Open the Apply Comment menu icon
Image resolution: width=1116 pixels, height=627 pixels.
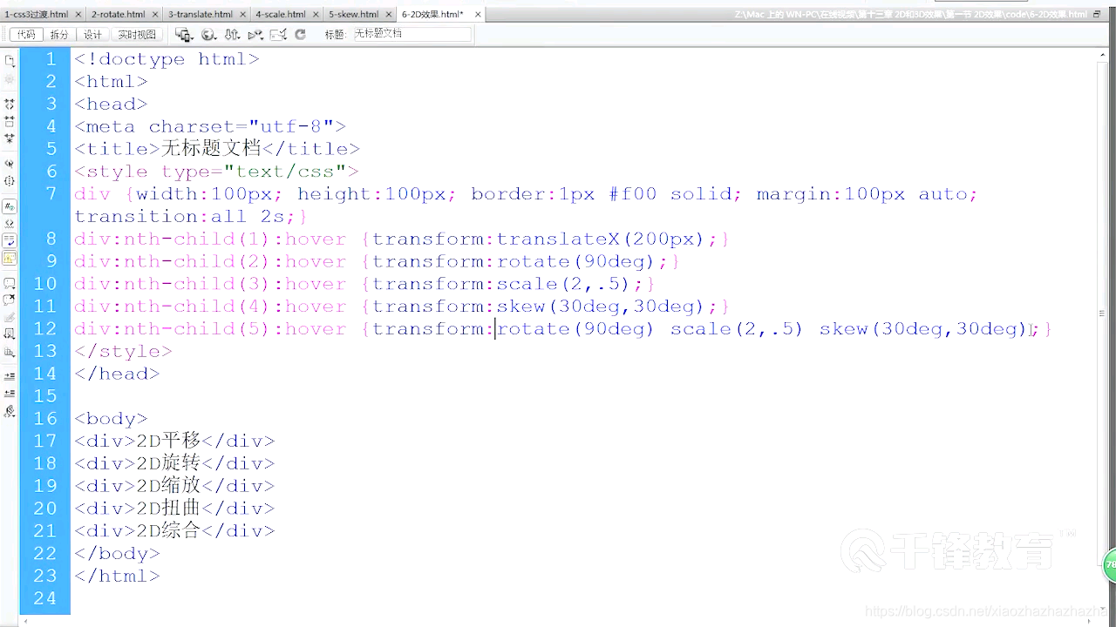pos(10,284)
